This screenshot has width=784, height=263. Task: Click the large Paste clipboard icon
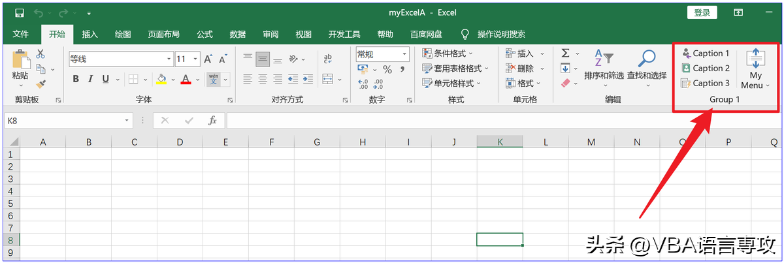click(x=20, y=59)
